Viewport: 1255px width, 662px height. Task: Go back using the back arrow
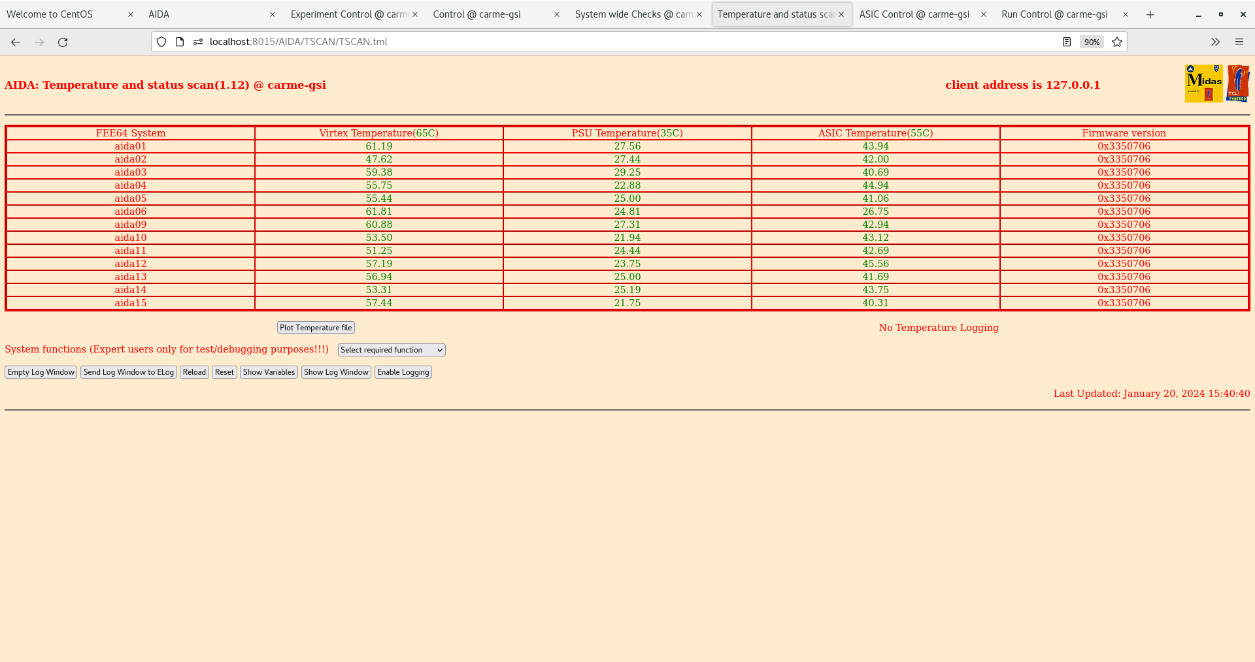point(16,42)
